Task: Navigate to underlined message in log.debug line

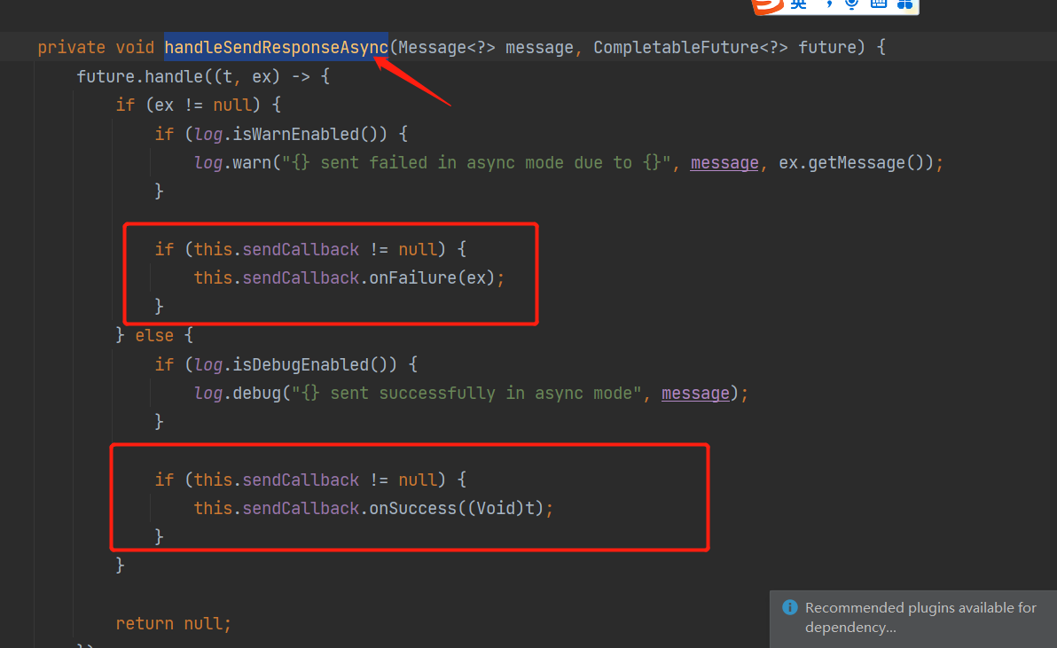Action: click(x=695, y=393)
